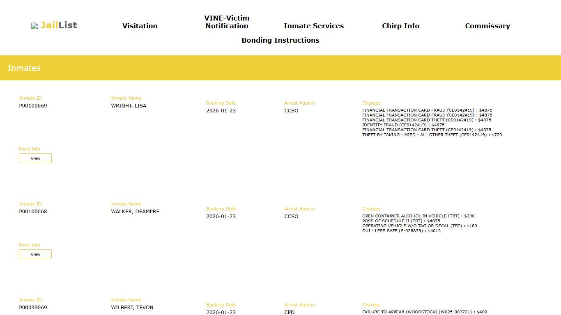Screen dimensions: 561x315
Task: Click Lisa Wright's CCSO arrest agency
Action: 291,111
